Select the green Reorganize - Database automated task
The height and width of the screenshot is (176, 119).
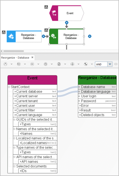[67, 36]
